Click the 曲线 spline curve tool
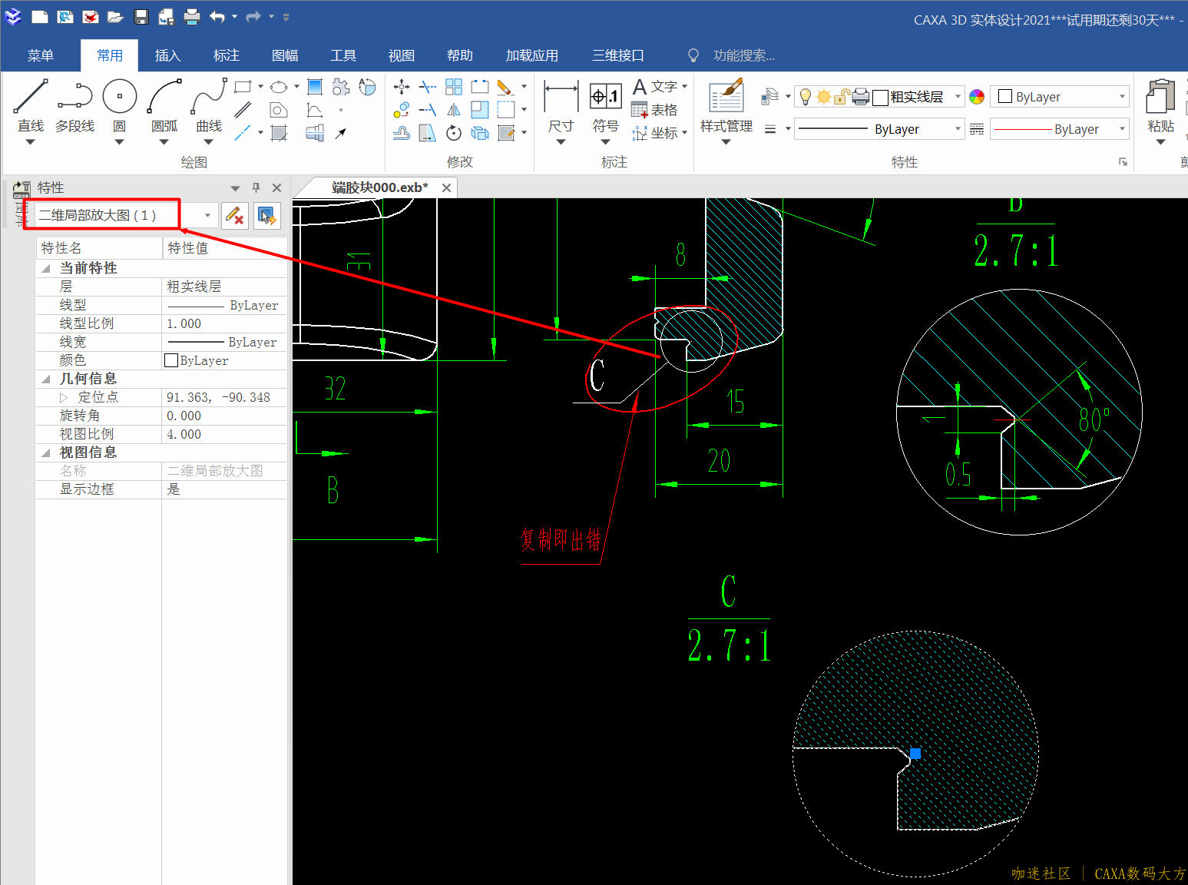 click(x=208, y=98)
